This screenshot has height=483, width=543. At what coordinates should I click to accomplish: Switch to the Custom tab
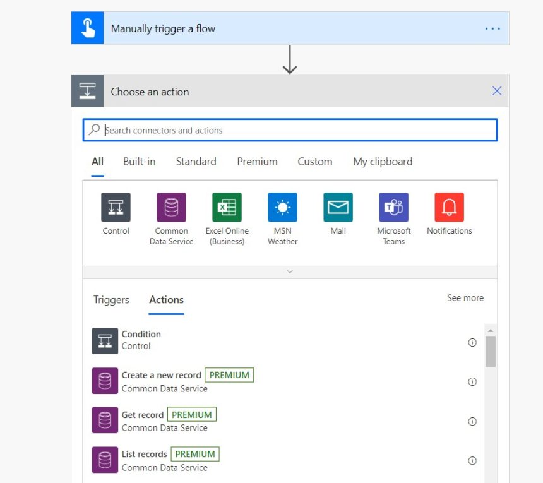point(315,162)
